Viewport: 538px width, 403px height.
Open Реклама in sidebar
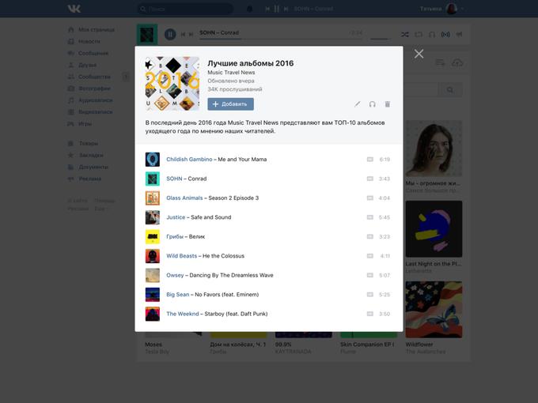coord(85,179)
